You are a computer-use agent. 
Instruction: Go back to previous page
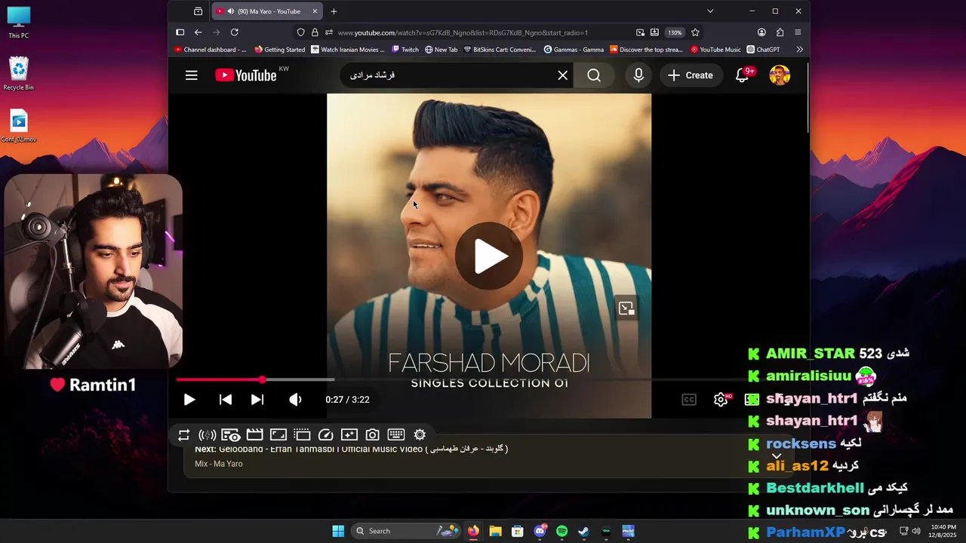(x=198, y=32)
